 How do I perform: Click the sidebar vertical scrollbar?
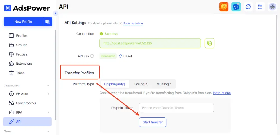coord(55,75)
